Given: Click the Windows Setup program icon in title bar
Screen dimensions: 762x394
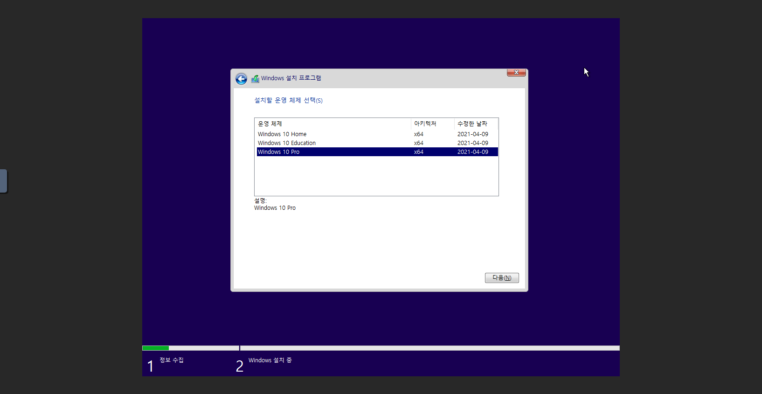Looking at the screenshot, I should pyautogui.click(x=255, y=79).
